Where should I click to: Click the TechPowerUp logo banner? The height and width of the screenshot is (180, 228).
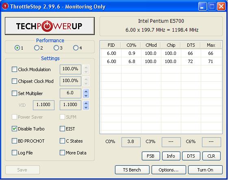[50, 26]
